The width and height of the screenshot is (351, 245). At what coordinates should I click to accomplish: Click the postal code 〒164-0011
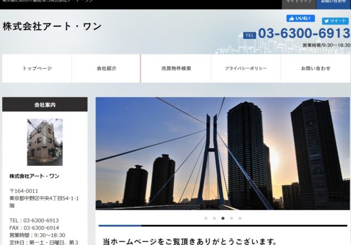coord(24,191)
